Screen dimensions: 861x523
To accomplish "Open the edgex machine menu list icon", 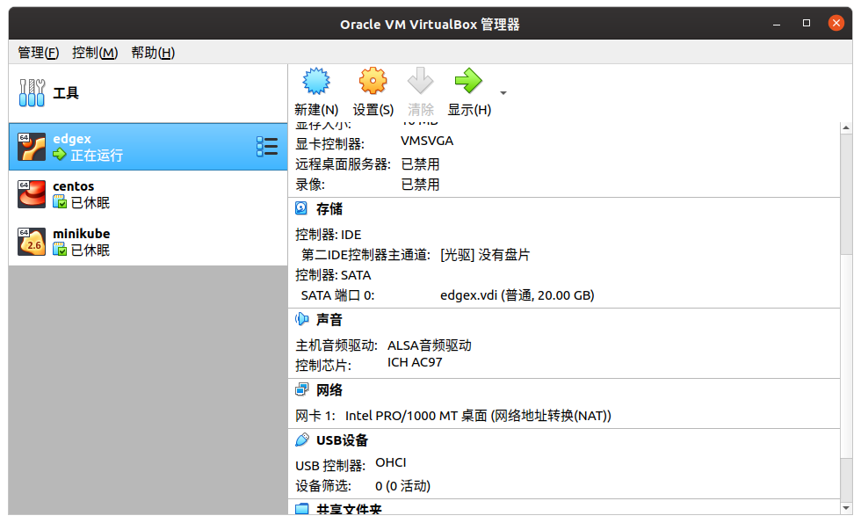I will (267, 147).
